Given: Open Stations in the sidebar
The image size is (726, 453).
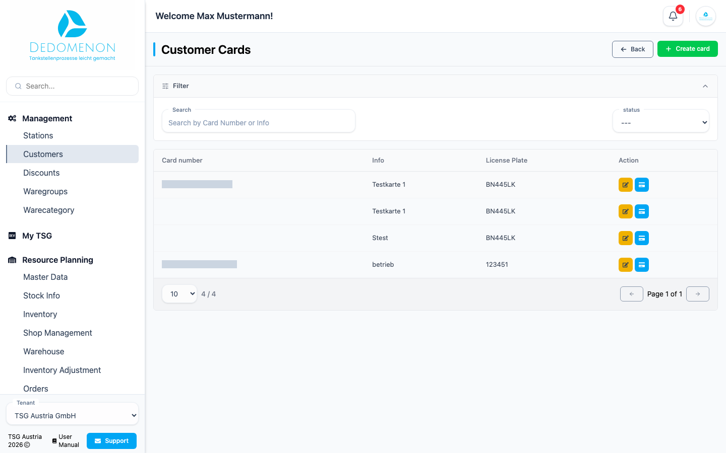Looking at the screenshot, I should point(72,135).
